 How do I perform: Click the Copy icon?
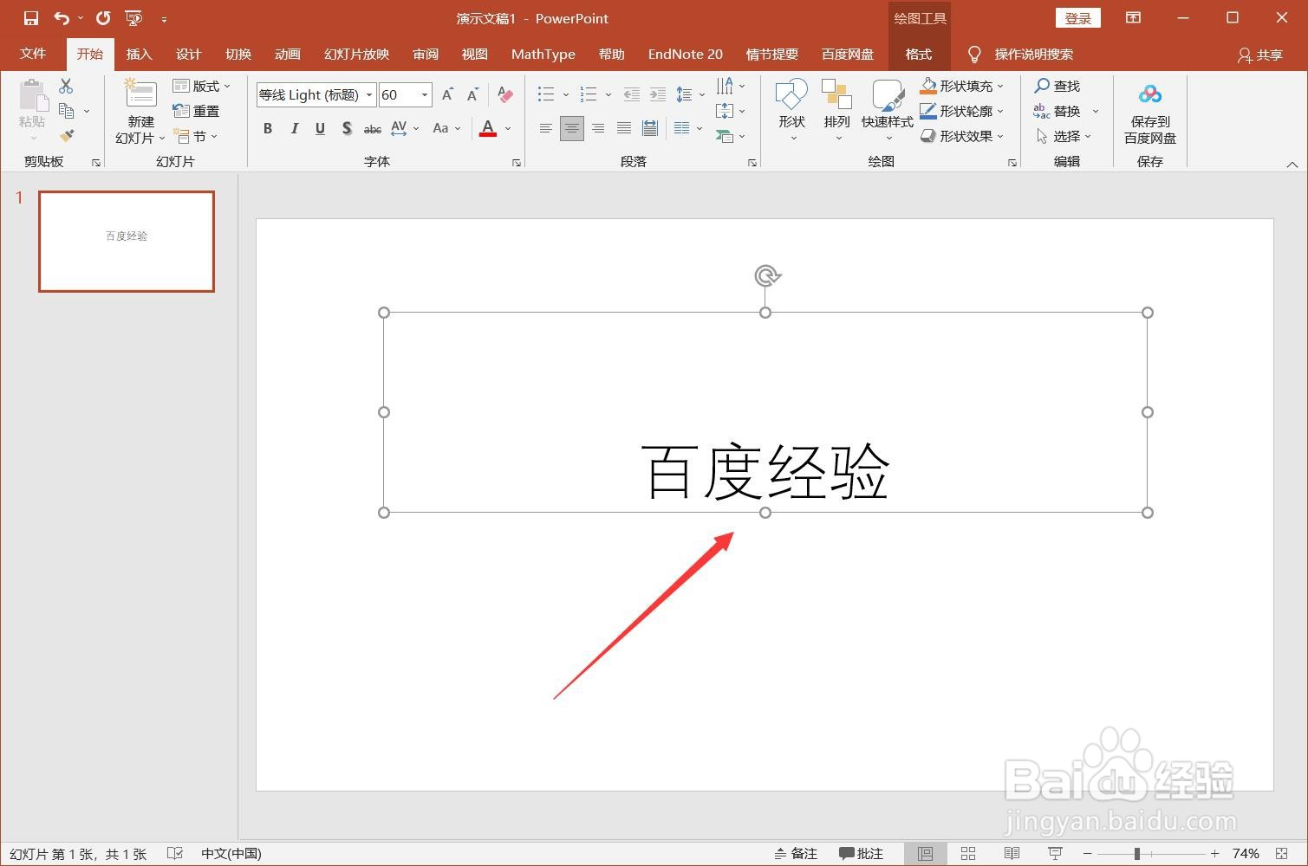click(x=67, y=111)
